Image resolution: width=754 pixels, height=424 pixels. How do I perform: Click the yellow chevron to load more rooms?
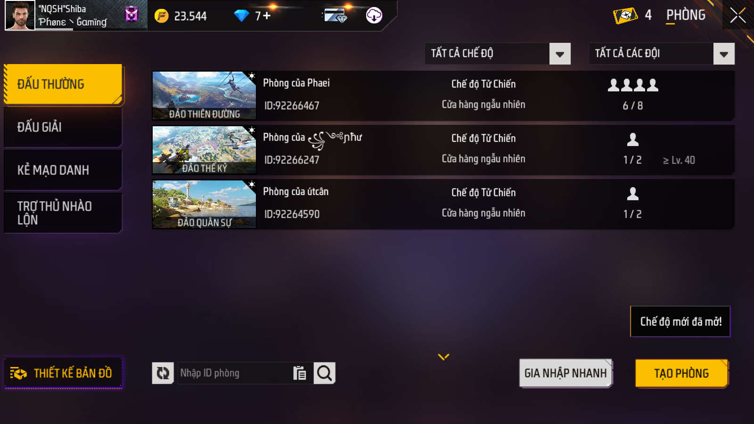point(443,357)
